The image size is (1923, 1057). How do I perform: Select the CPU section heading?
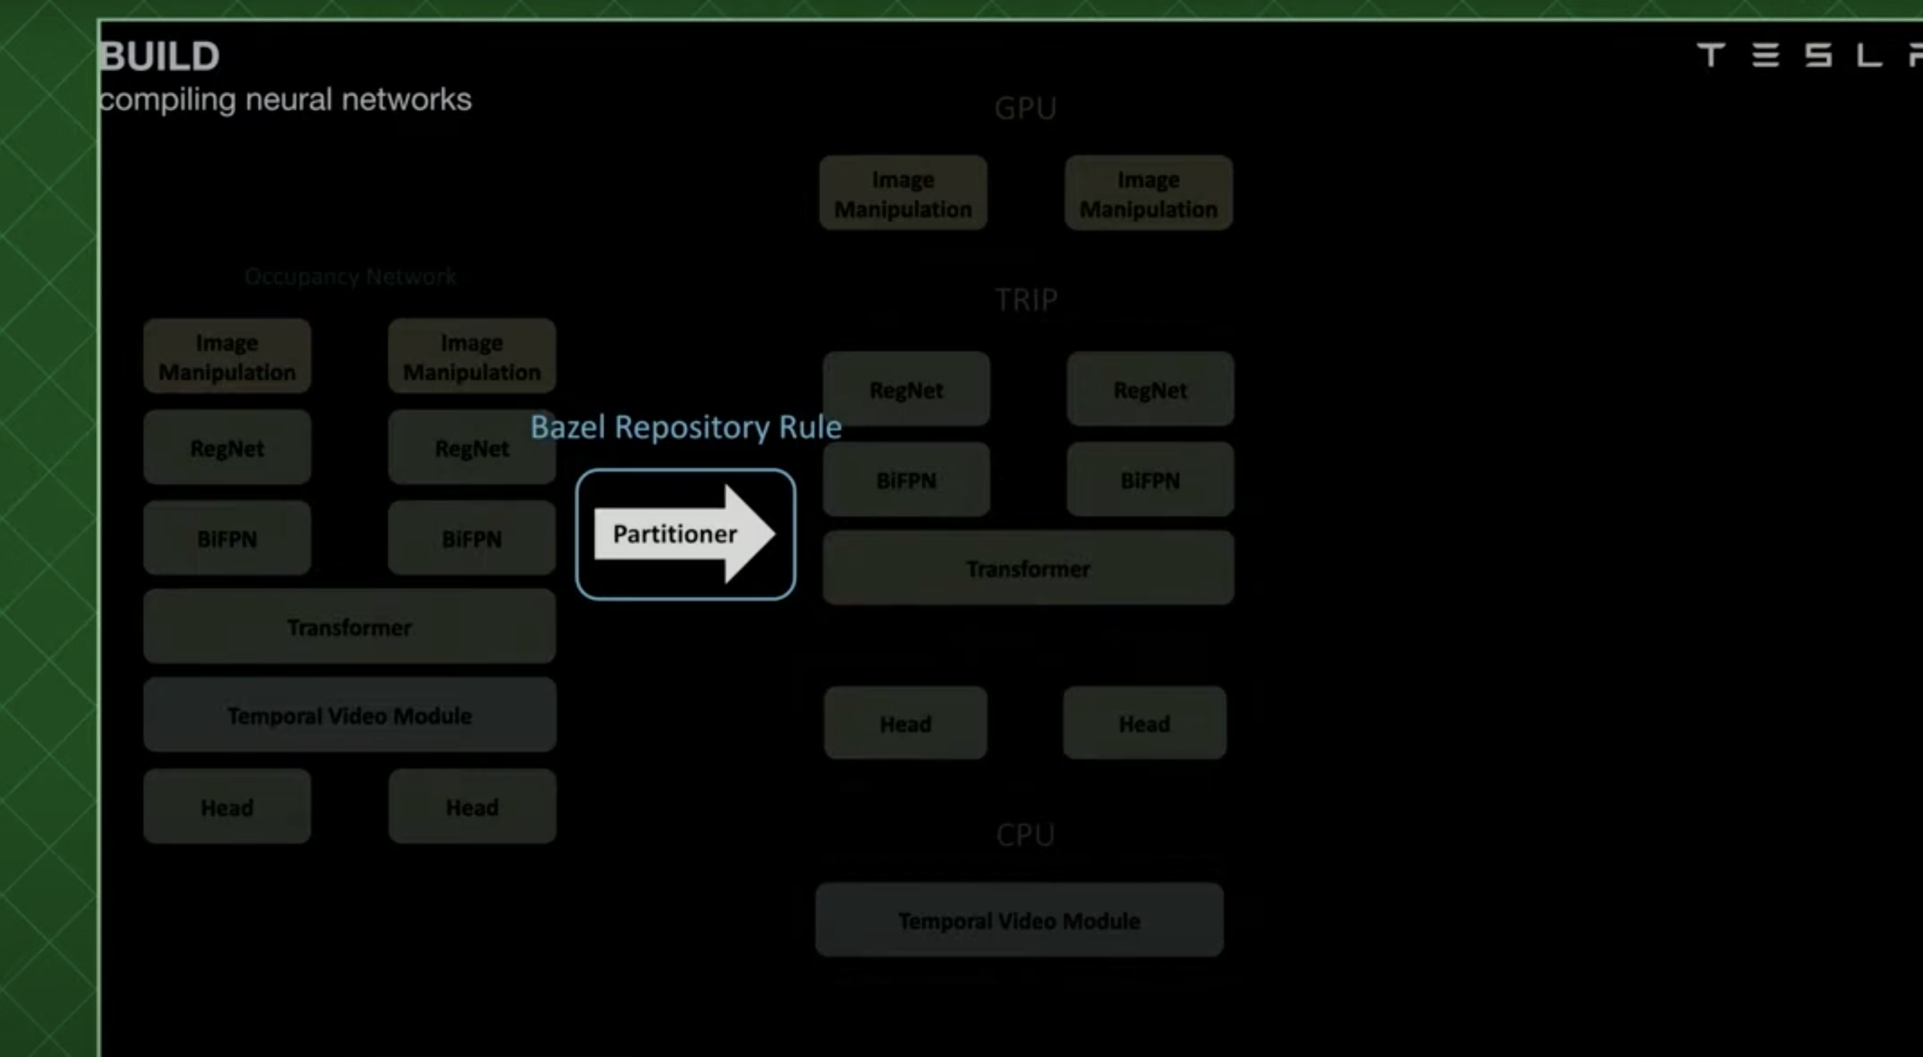pyautogui.click(x=1025, y=835)
